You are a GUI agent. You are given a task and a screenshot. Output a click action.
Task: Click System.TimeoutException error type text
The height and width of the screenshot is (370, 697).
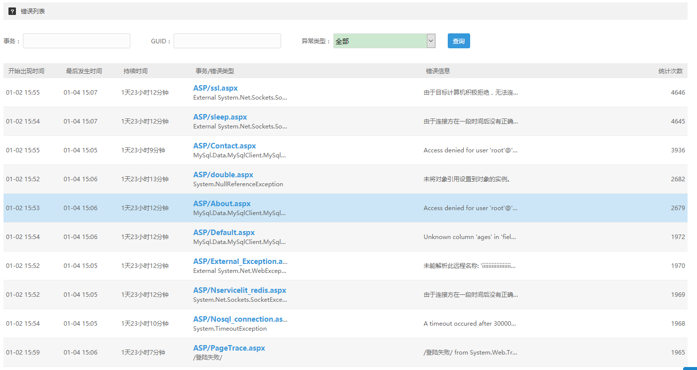[x=230, y=329]
